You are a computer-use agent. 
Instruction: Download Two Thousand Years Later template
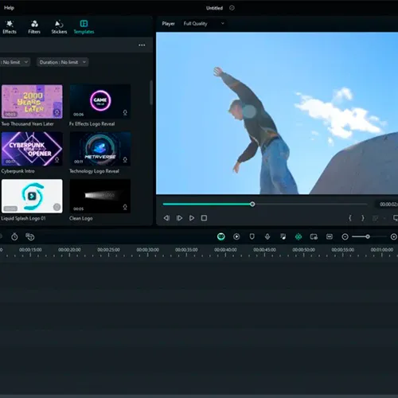point(57,113)
